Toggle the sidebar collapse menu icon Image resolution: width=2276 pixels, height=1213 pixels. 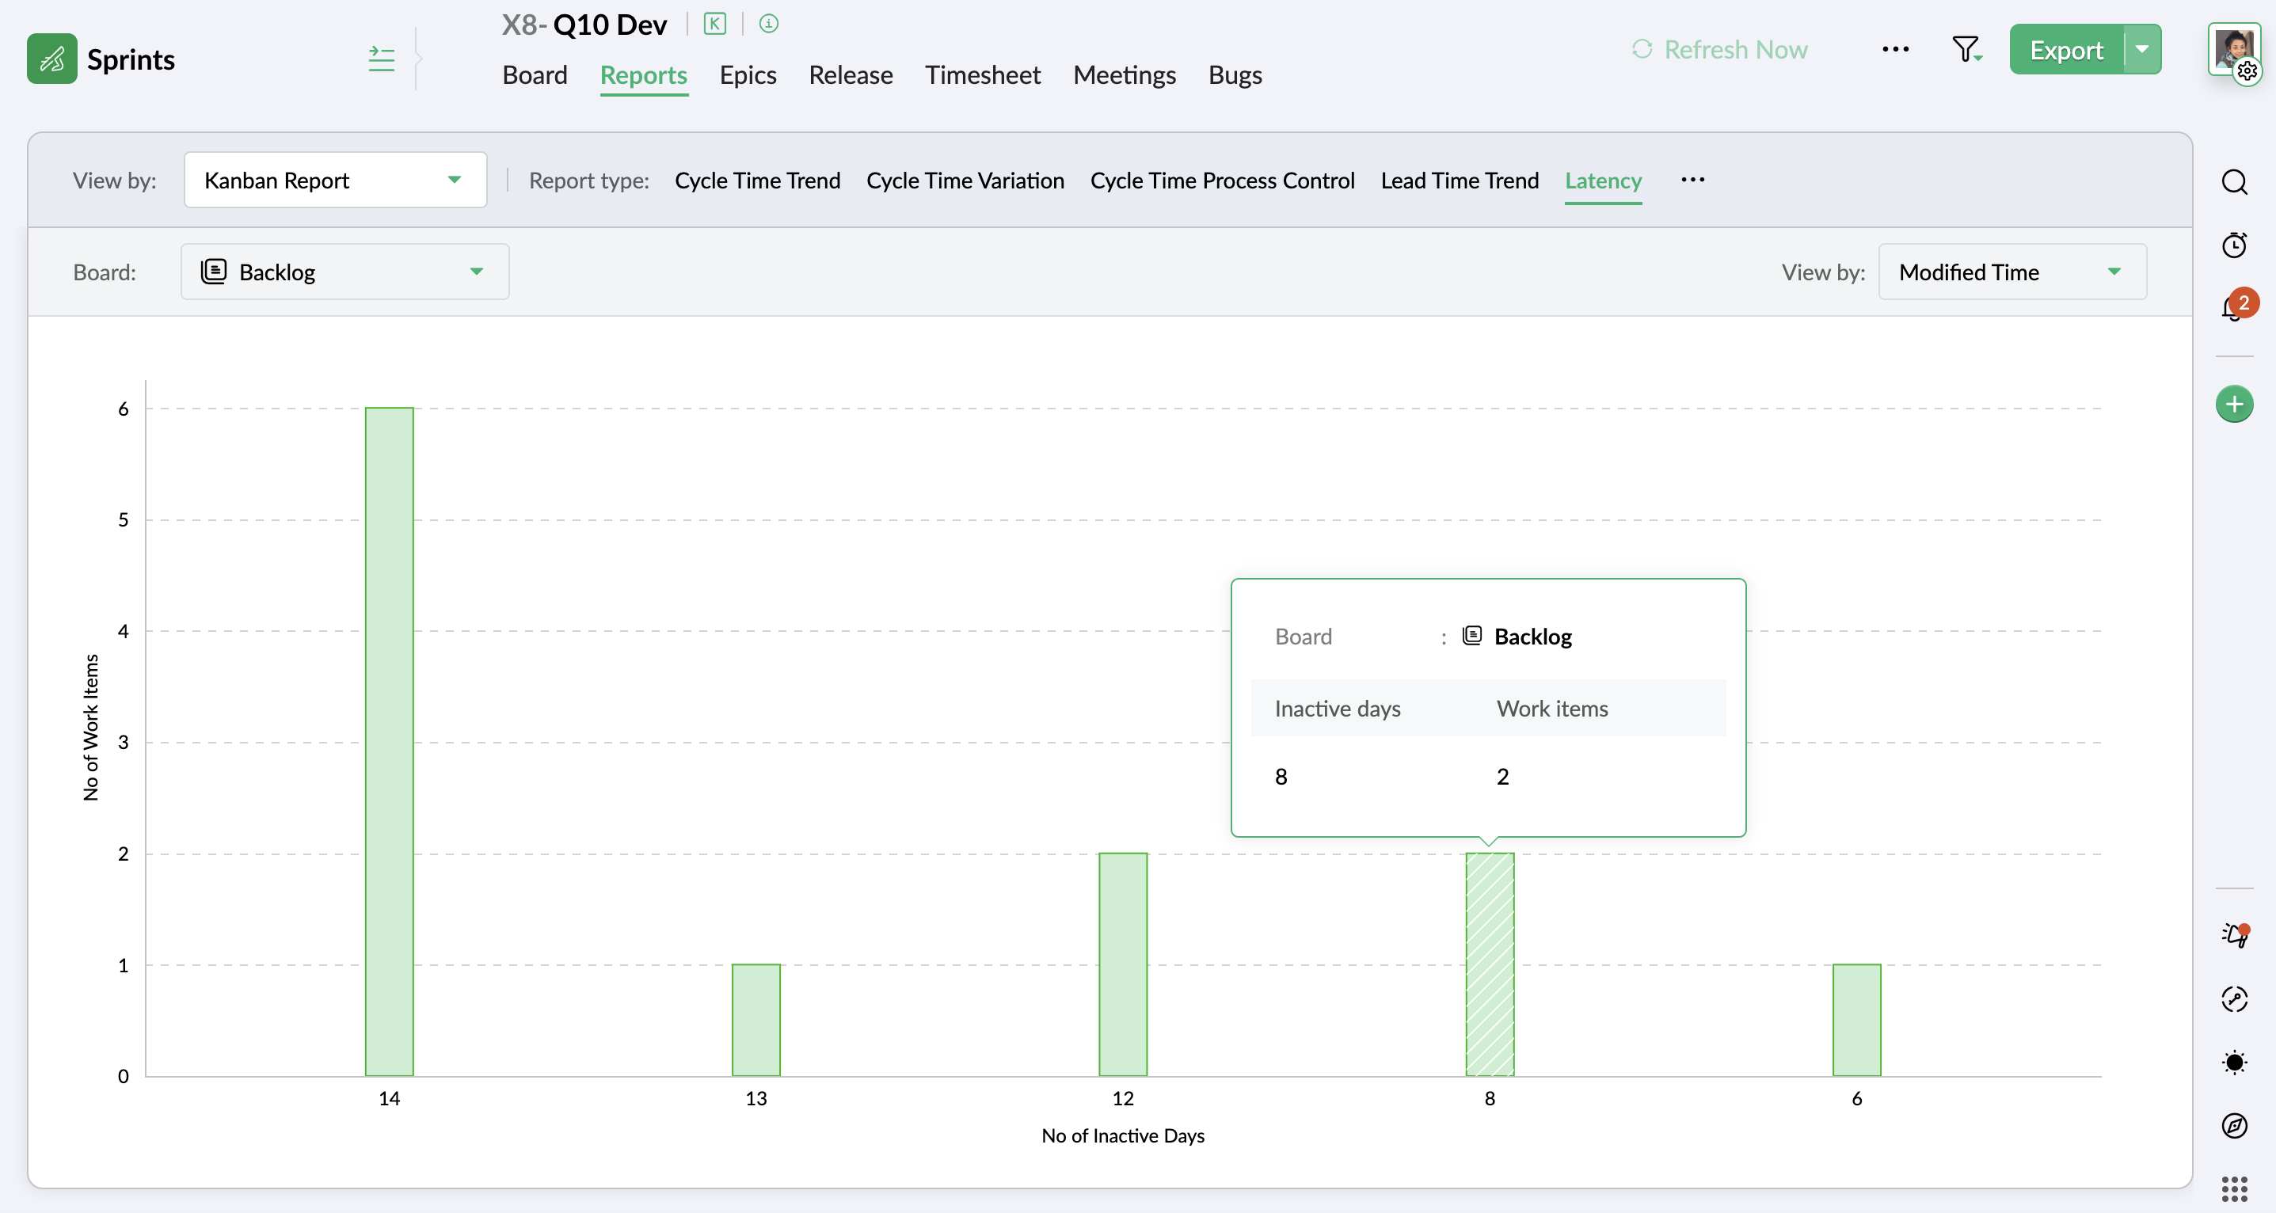pos(381,59)
